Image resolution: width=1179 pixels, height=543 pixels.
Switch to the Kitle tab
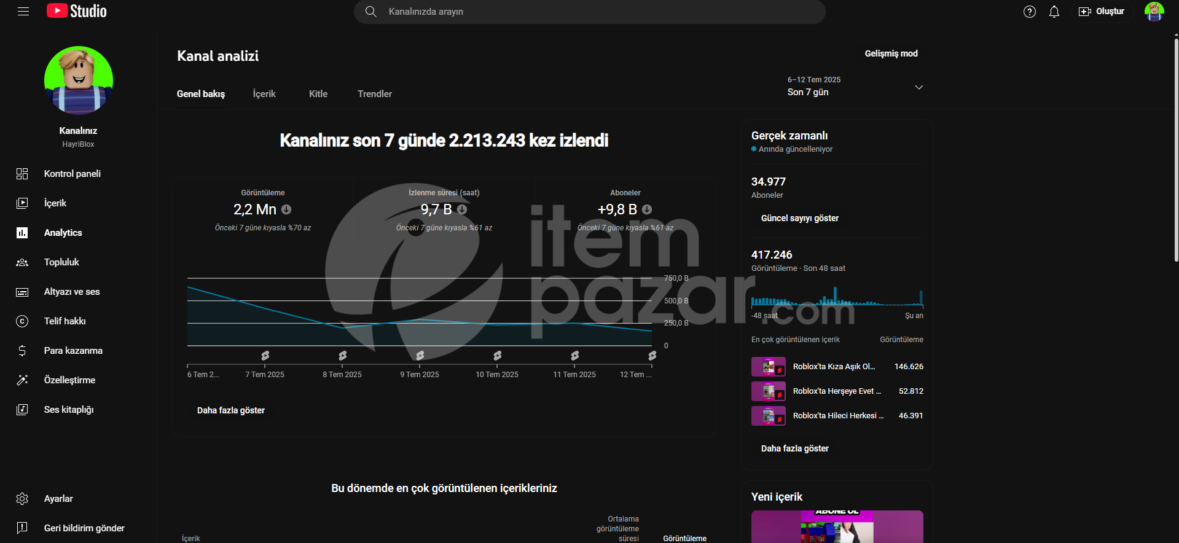pyautogui.click(x=318, y=94)
